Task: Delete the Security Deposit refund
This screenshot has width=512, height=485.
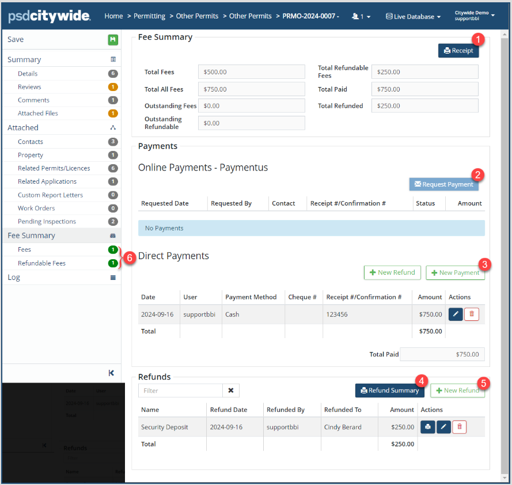Action: pos(460,427)
